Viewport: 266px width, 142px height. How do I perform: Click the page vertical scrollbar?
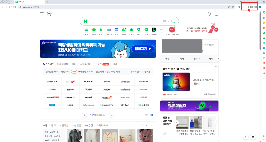click(260, 31)
